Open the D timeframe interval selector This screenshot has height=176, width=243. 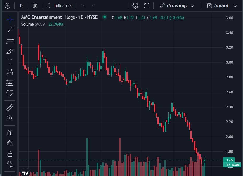pyautogui.click(x=21, y=6)
